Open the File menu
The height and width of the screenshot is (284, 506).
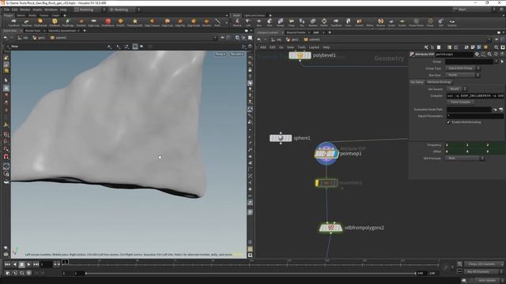[6, 9]
